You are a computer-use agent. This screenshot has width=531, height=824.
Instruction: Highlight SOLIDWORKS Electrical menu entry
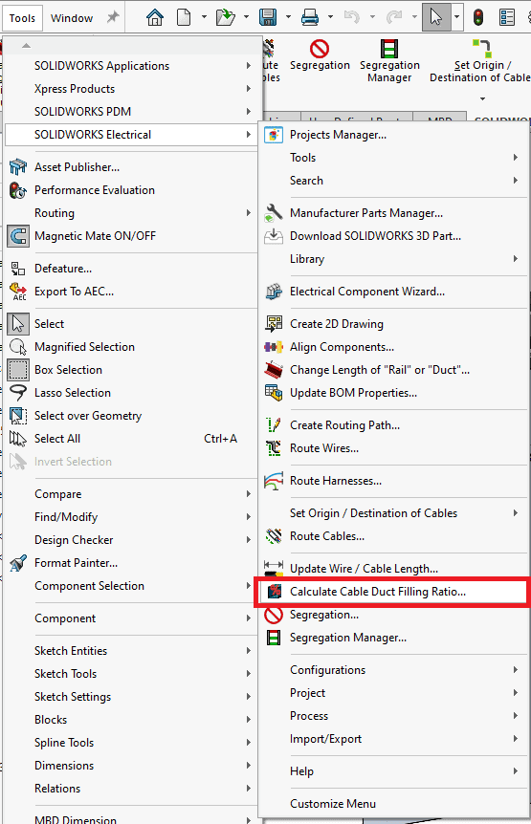coord(131,135)
